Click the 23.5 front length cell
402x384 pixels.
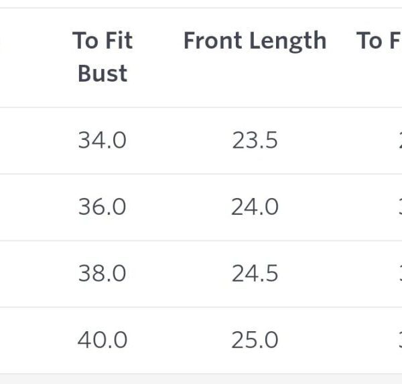[x=255, y=140]
